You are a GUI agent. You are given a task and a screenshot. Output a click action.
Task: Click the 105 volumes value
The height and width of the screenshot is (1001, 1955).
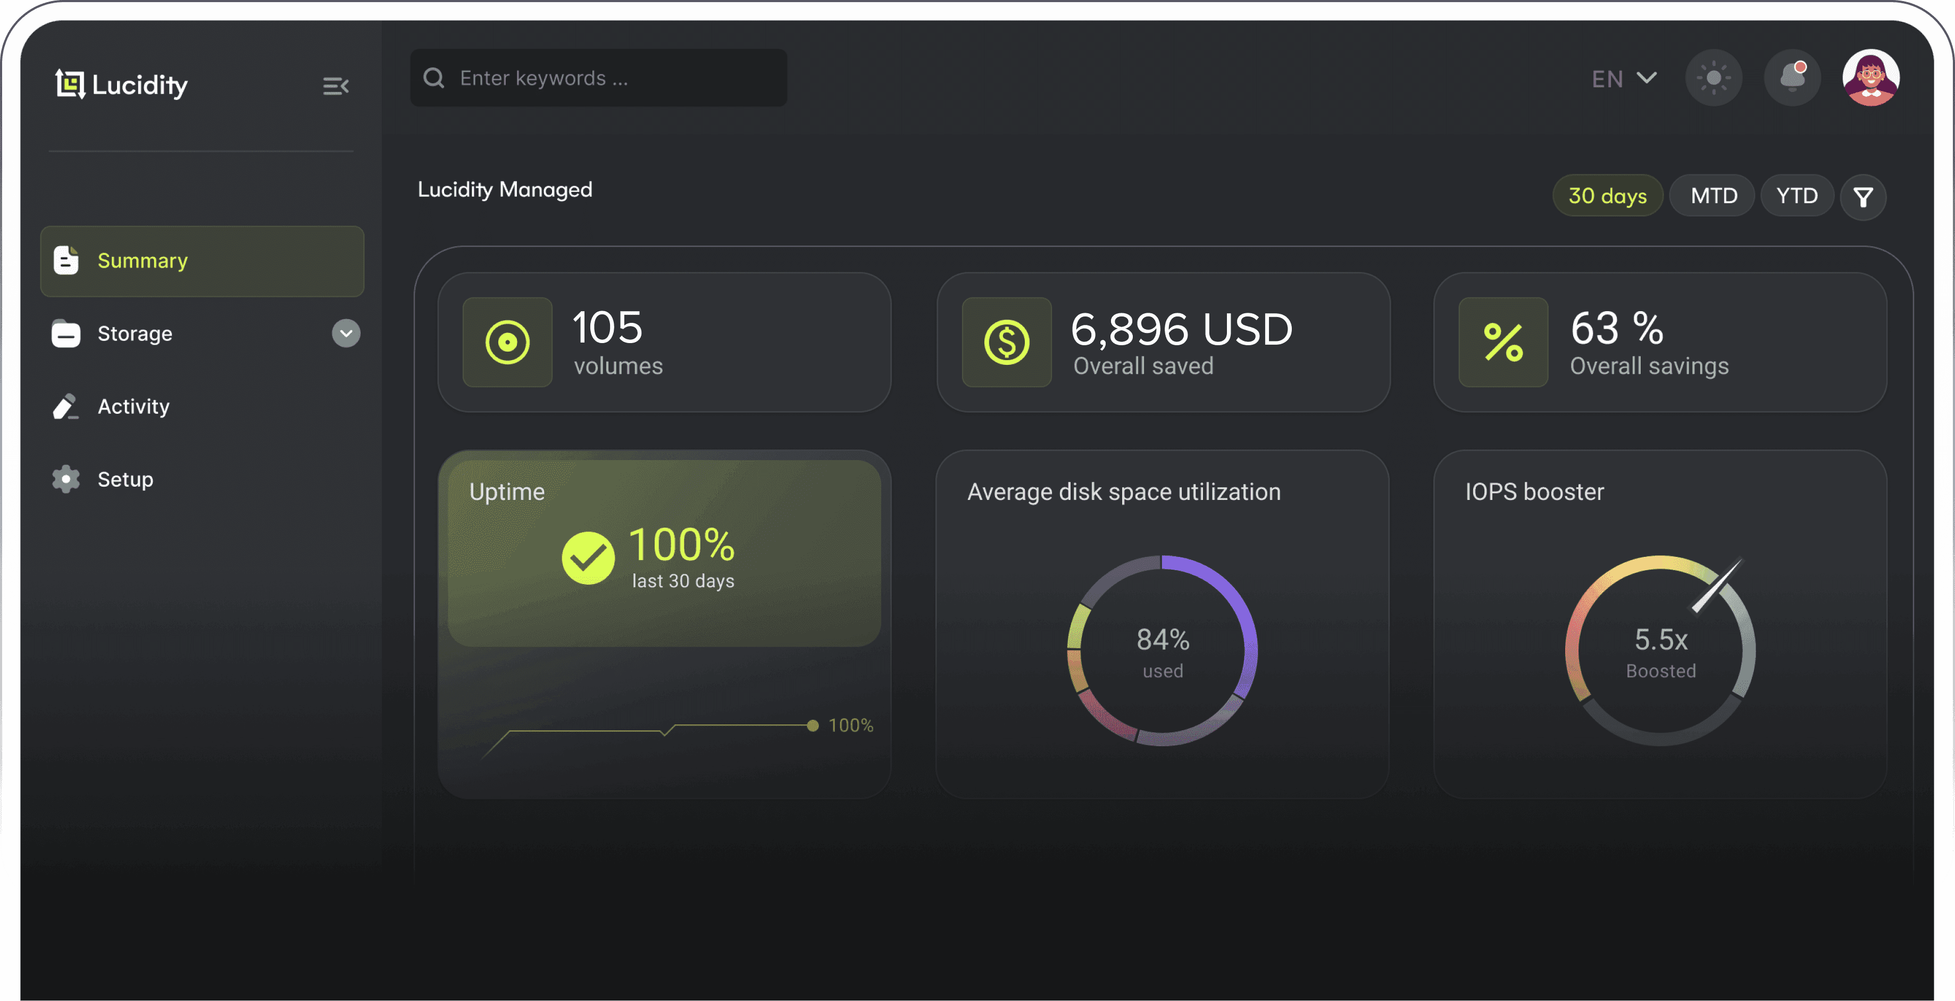point(607,327)
